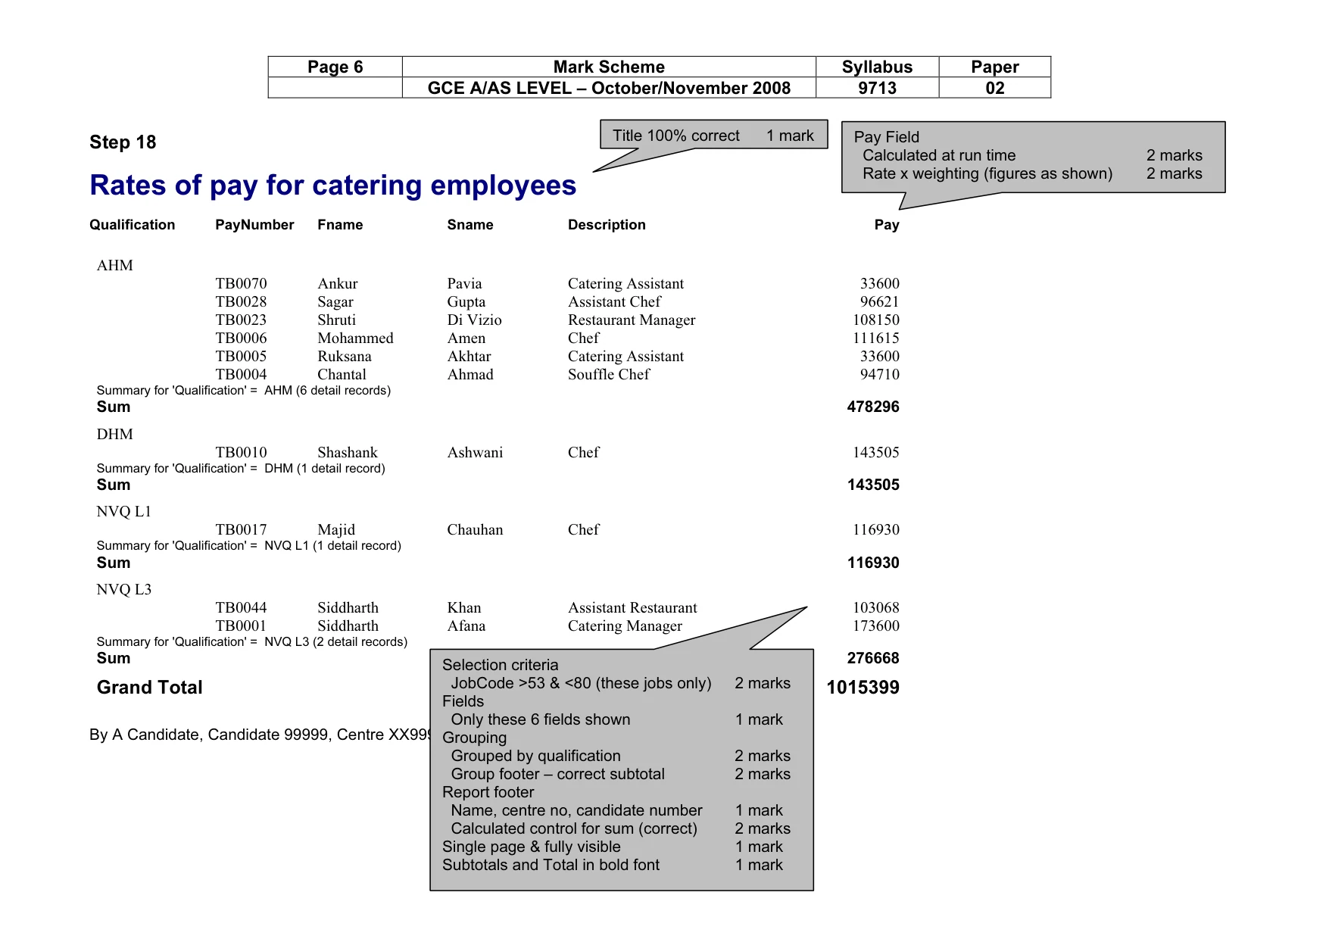The height and width of the screenshot is (939, 1329).
Task: Click pay number TB0028
Action: 241,302
